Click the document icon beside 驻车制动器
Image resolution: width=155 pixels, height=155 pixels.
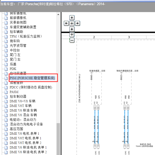[6, 97]
